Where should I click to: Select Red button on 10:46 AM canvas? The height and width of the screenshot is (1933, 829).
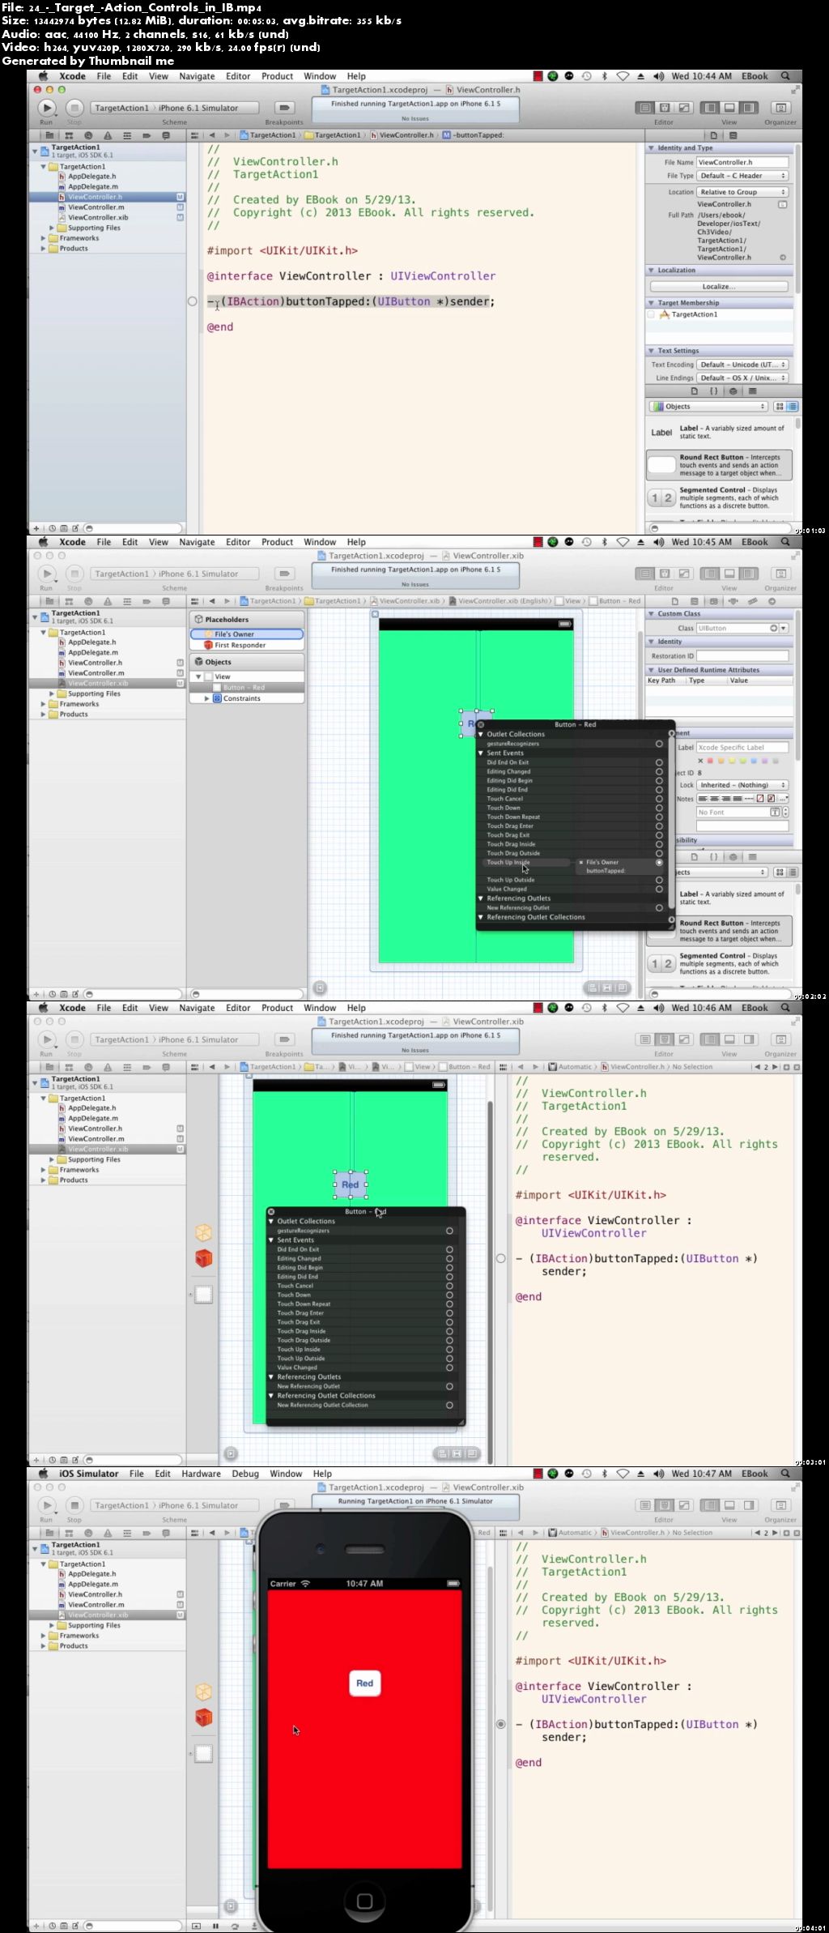tap(350, 1184)
